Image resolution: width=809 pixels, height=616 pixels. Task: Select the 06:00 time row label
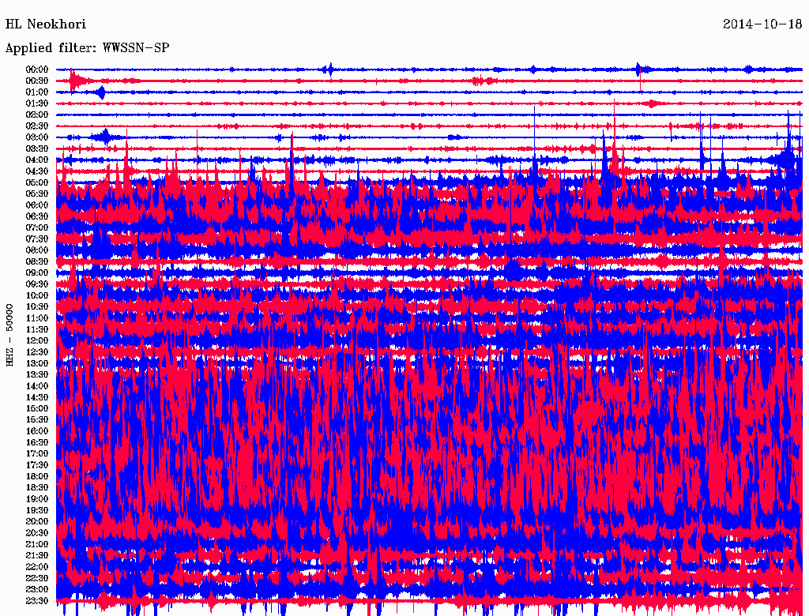[x=37, y=205]
